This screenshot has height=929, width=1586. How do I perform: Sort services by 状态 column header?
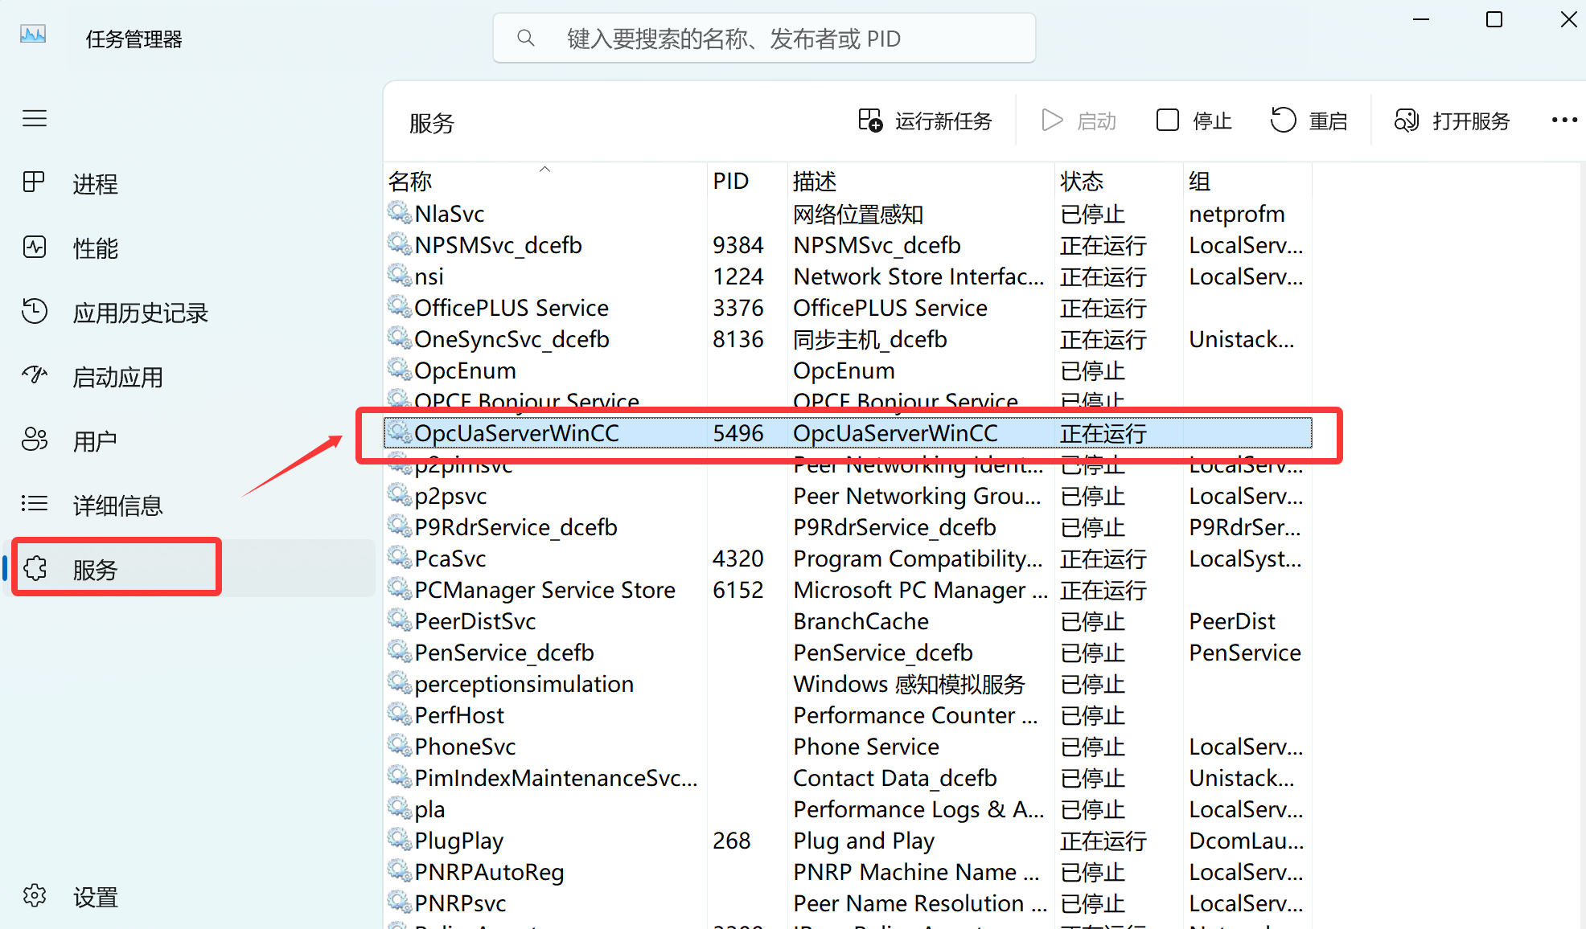1082,182
